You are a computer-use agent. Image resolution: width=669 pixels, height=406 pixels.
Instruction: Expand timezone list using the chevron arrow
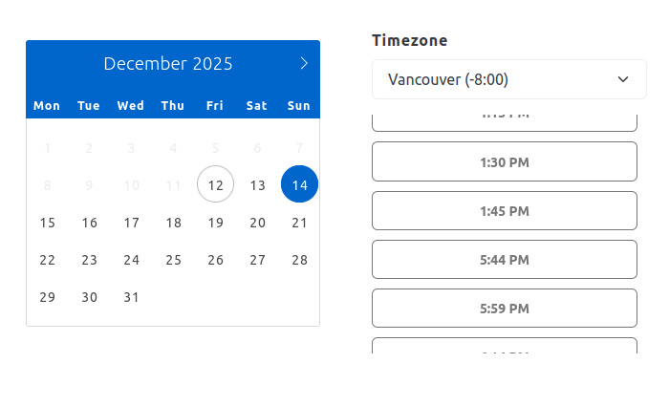pyautogui.click(x=624, y=79)
